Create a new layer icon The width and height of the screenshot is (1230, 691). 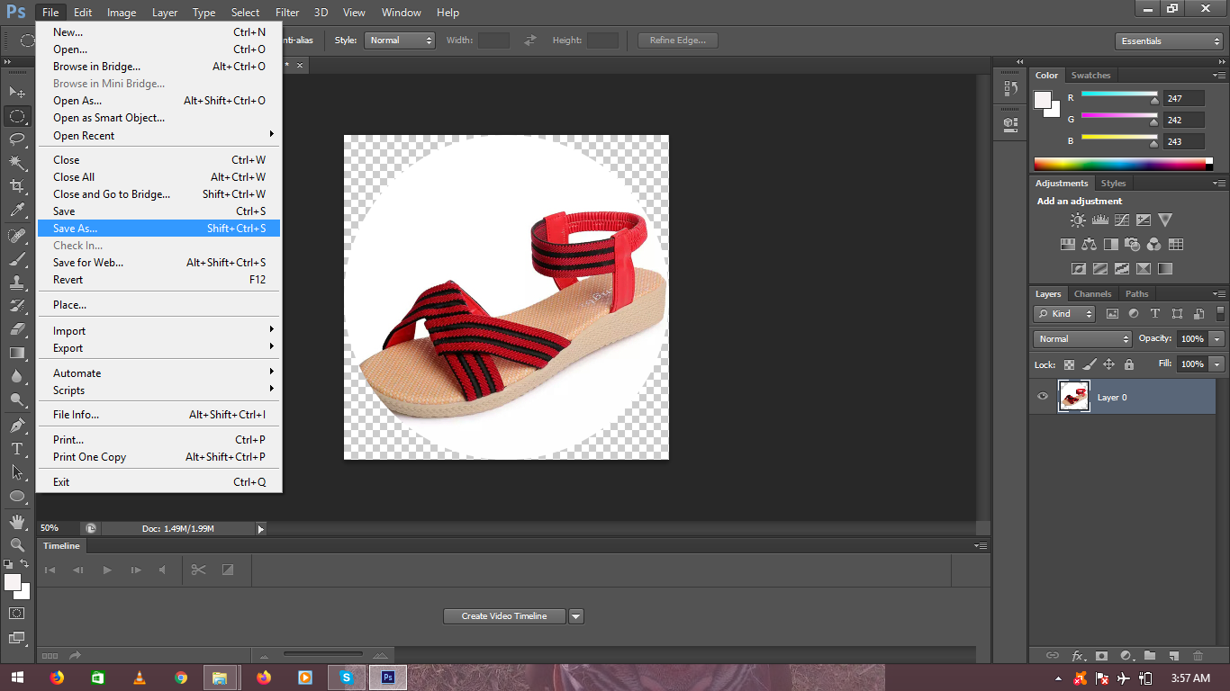point(1173,656)
